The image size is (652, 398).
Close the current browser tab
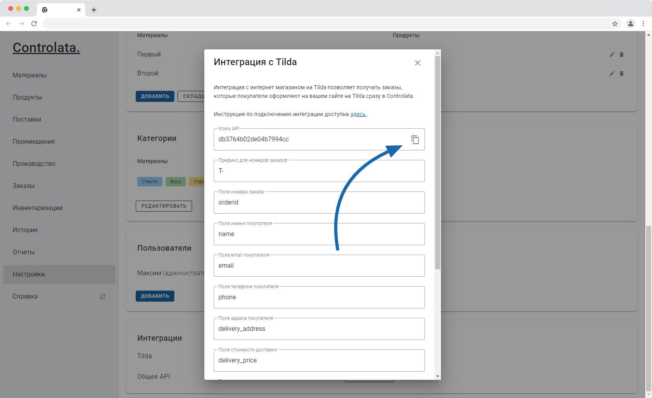point(79,10)
